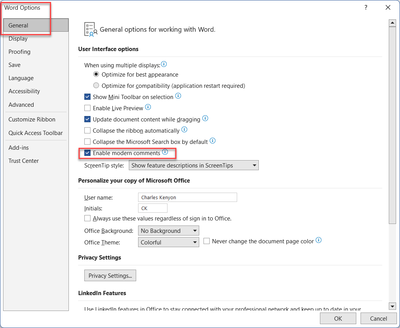Viewport: 400px width, 328px height.
Task: Click info icon beside Enable Live Preview
Action: (x=148, y=107)
